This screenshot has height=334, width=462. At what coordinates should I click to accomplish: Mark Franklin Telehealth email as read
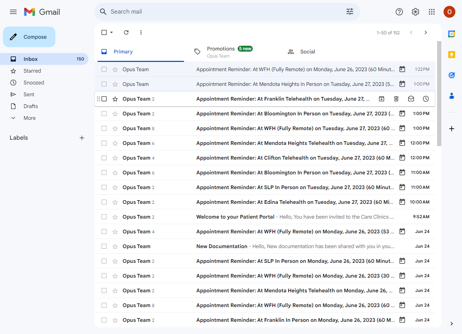pyautogui.click(x=411, y=99)
